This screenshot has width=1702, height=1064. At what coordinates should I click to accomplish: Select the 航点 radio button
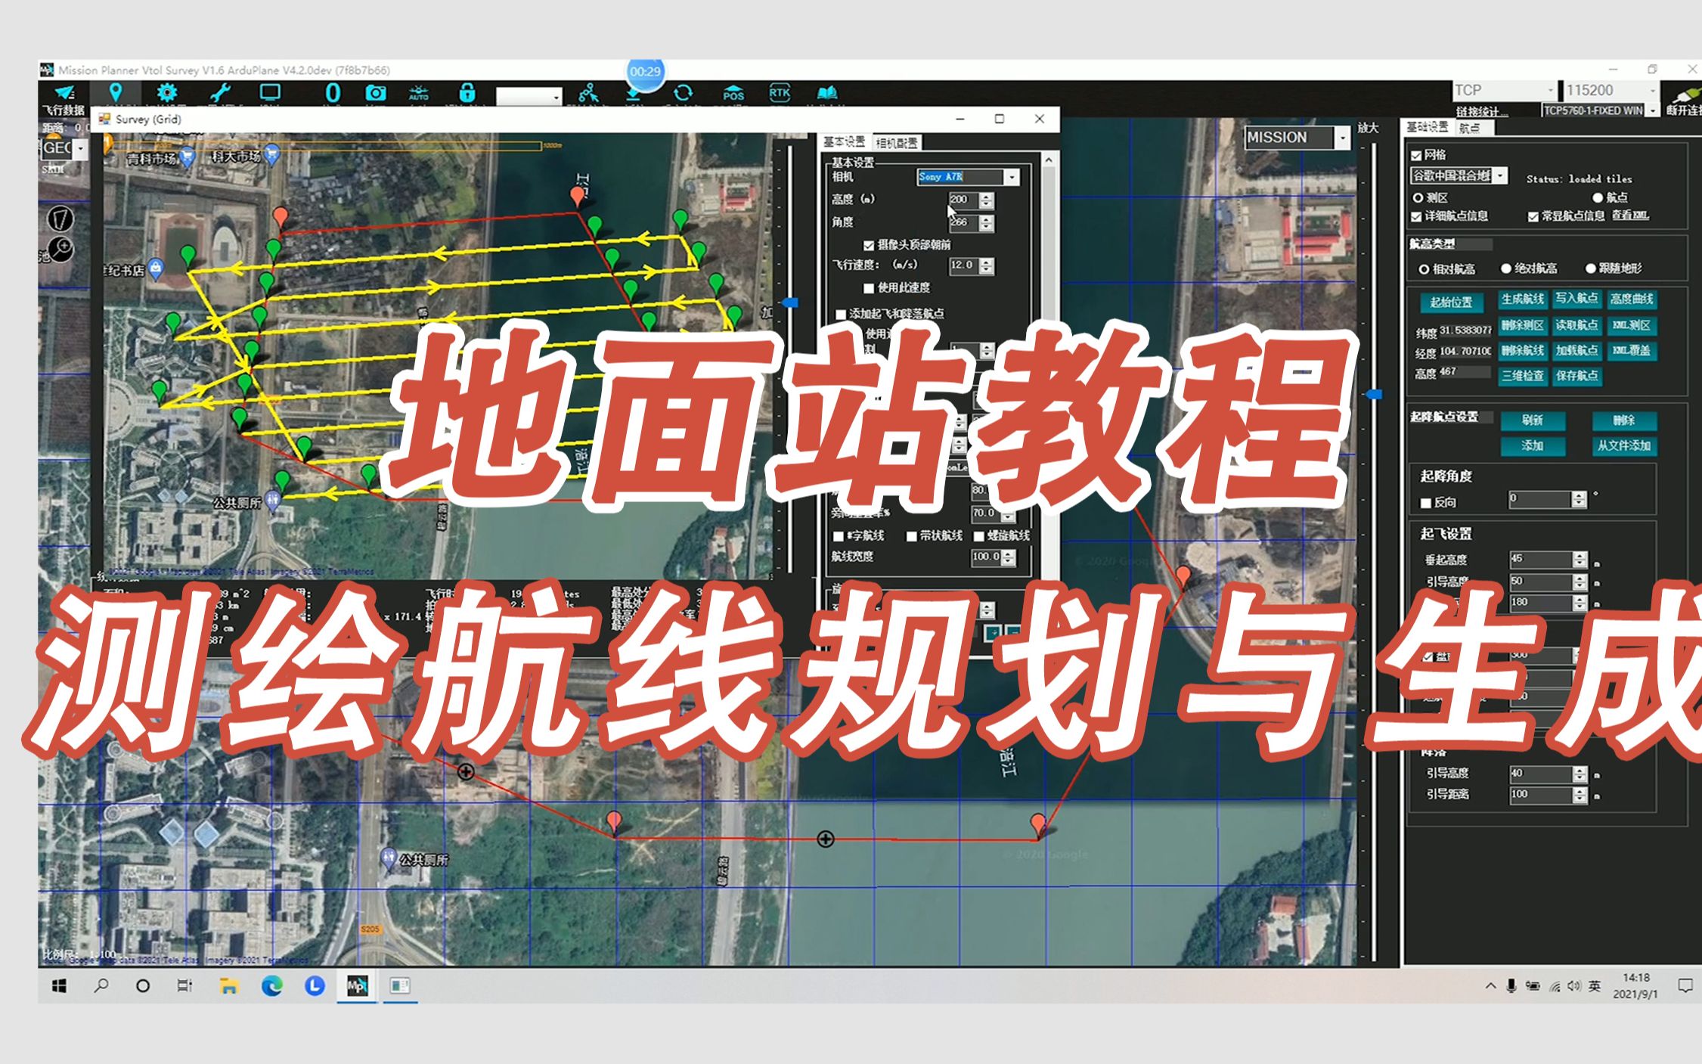click(1598, 198)
